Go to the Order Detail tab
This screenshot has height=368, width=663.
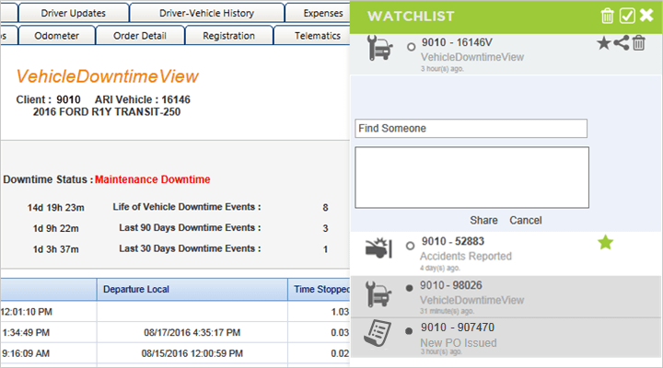pos(140,36)
